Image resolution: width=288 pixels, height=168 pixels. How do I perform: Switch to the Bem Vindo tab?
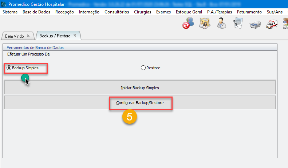click(14, 36)
